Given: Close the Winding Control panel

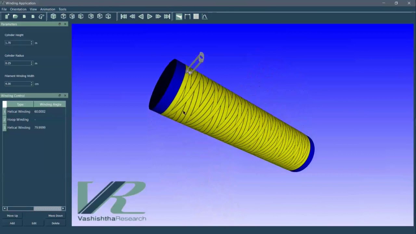Looking at the screenshot, I should 65,96.
